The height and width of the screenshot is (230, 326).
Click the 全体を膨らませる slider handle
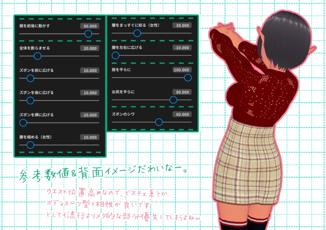38,56
